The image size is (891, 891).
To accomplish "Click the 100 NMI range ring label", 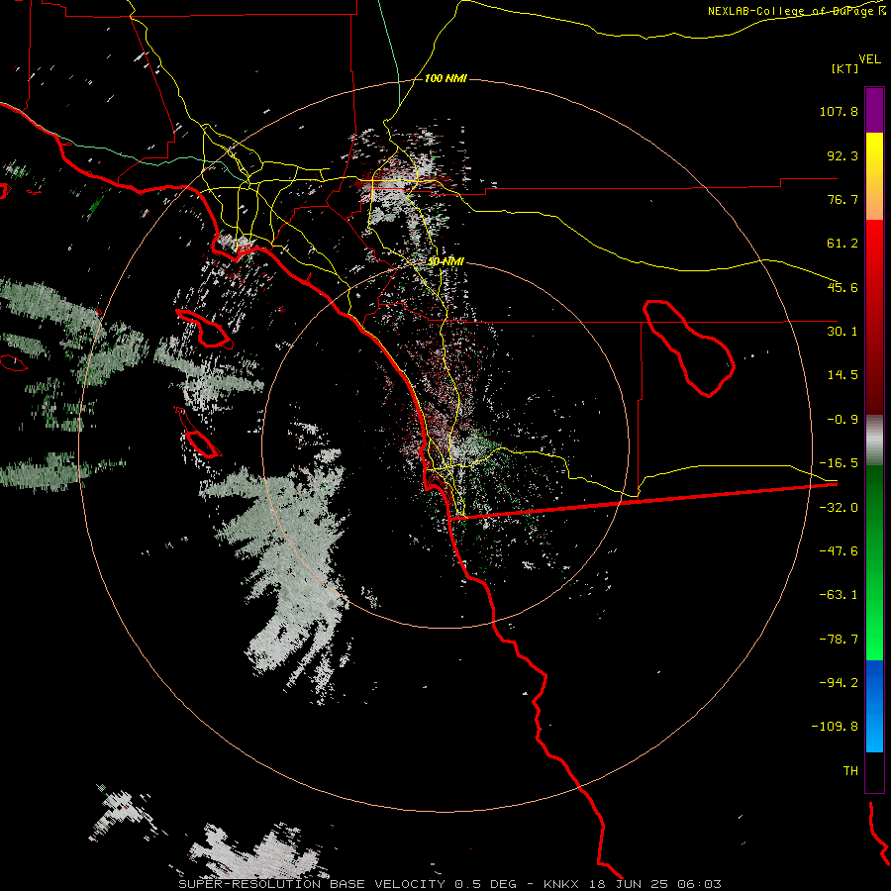I will coord(445,78).
